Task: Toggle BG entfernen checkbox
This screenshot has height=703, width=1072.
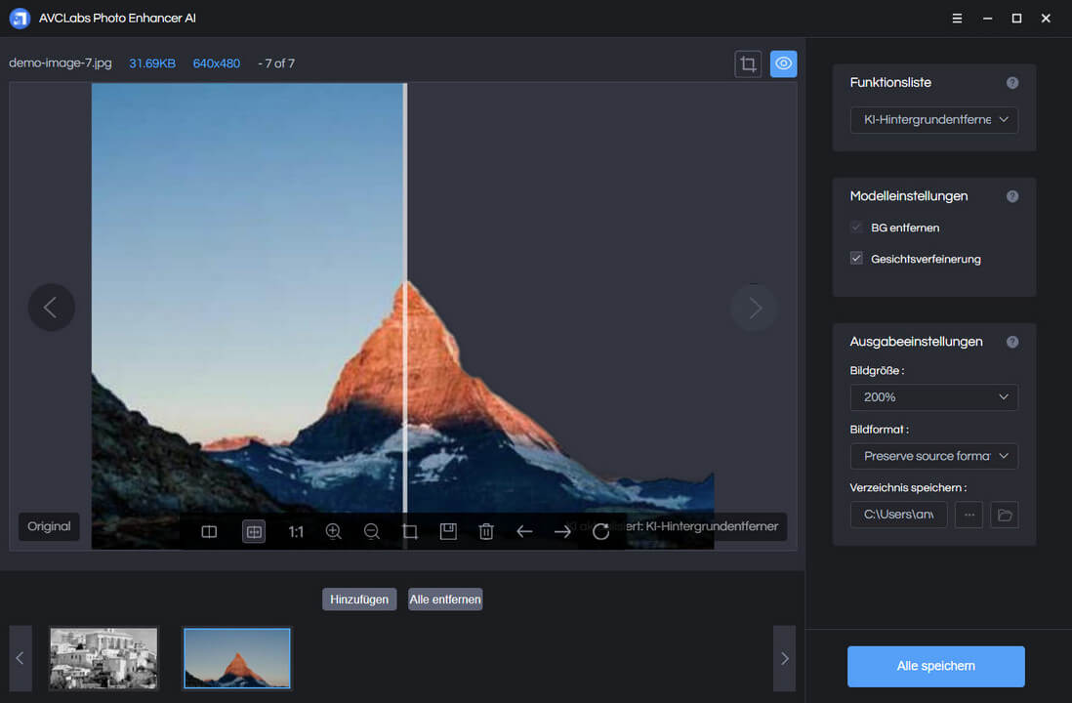Action: tap(856, 227)
